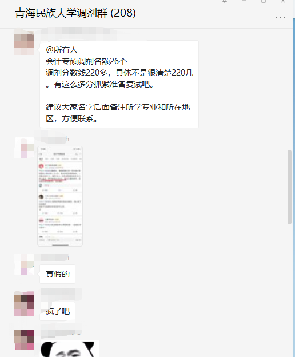
Task: Open chat info via three-dots icon
Action: (280, 17)
